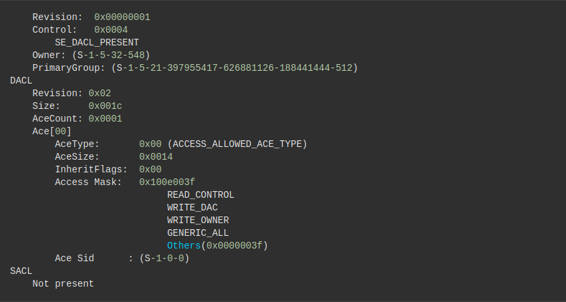The height and width of the screenshot is (302, 566).
Task: Click the WRITE_DAC permission line
Action: point(192,207)
